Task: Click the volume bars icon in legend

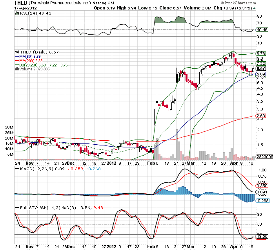Action: click(17, 69)
